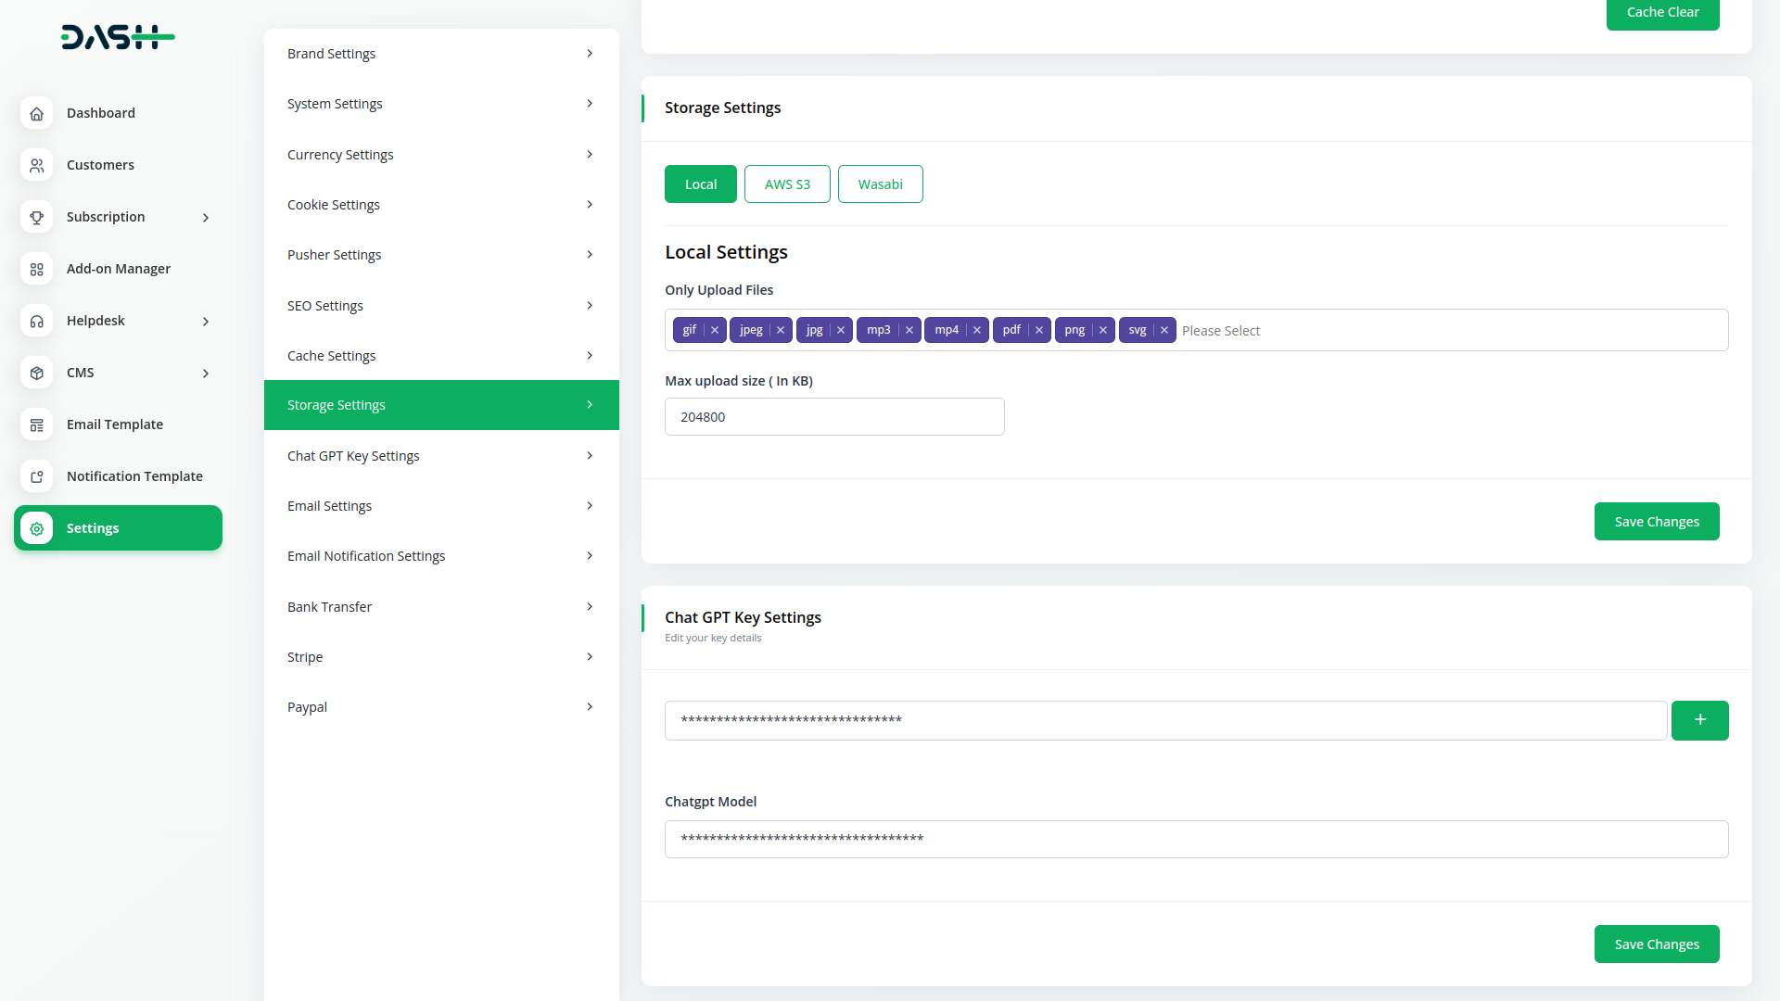Screen dimensions: 1780x1001
Task: Select the Wasabi storage option
Action: coord(880,184)
